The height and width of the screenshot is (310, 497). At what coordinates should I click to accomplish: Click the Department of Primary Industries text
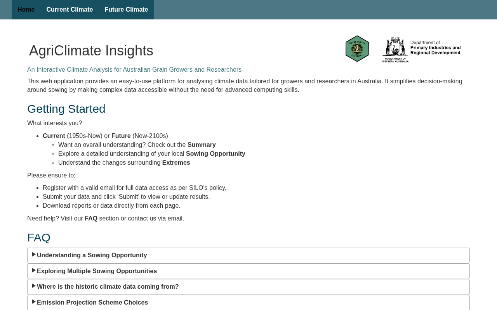[435, 48]
